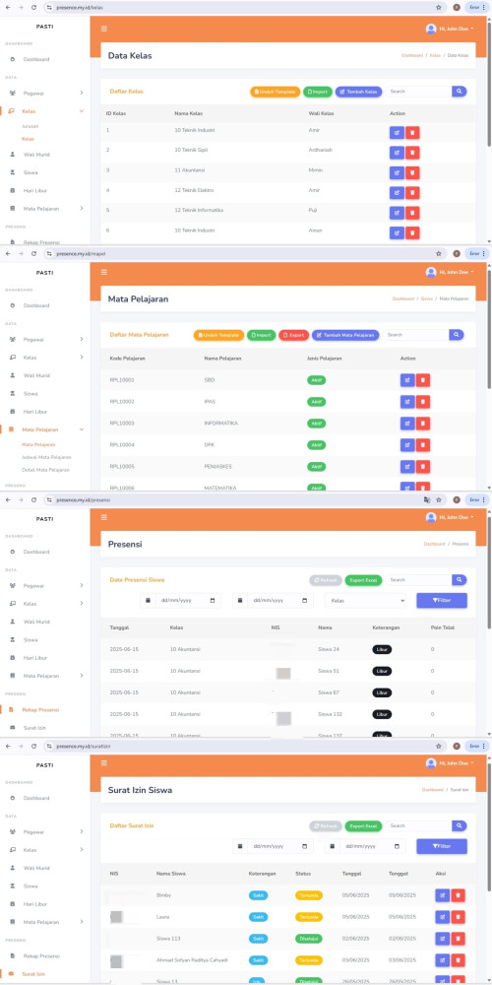492x985 pixels.
Task: Select Hari Libur in Presensi page sidebar
Action: click(35, 658)
